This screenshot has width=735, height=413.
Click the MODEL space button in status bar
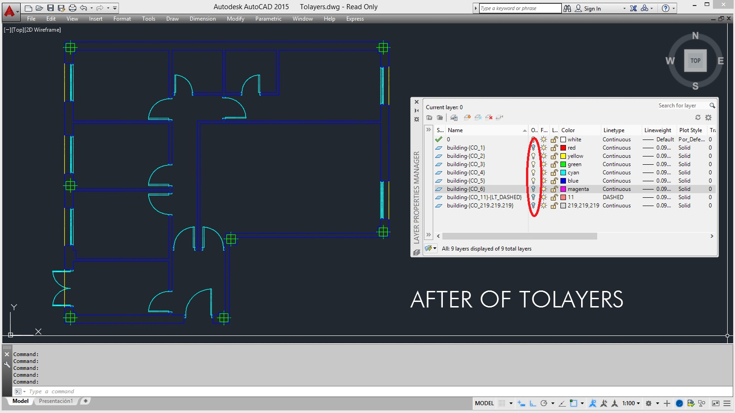(485, 403)
